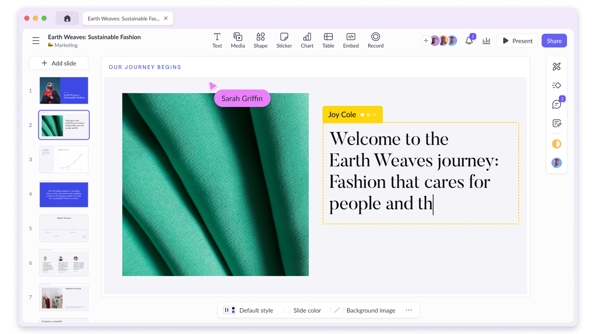Open the Media tool
This screenshot has width=596, height=334.
click(x=238, y=41)
